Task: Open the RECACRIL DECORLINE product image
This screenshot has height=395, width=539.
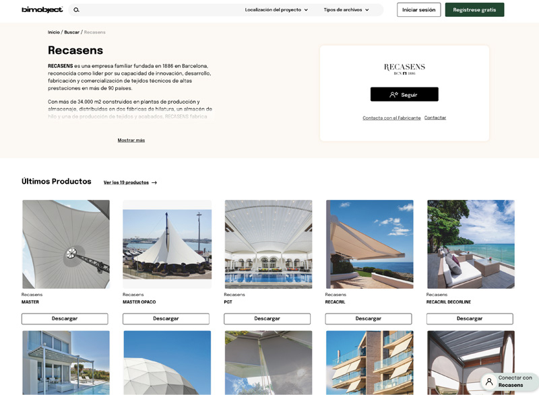Action: (471, 244)
